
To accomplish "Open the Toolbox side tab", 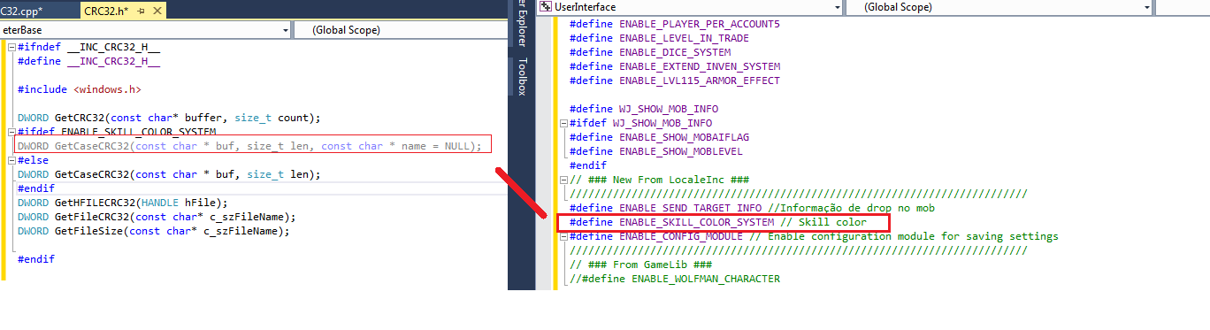I will click(x=522, y=76).
